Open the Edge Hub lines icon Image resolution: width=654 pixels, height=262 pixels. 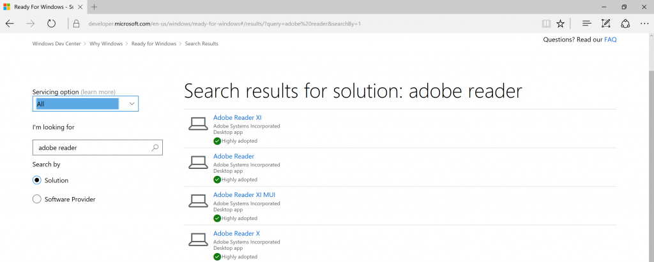coord(587,24)
